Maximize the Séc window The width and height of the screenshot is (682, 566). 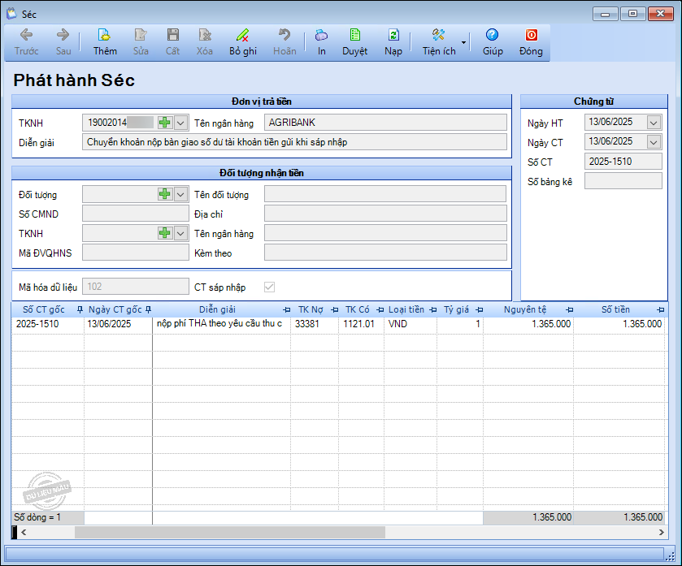click(633, 14)
